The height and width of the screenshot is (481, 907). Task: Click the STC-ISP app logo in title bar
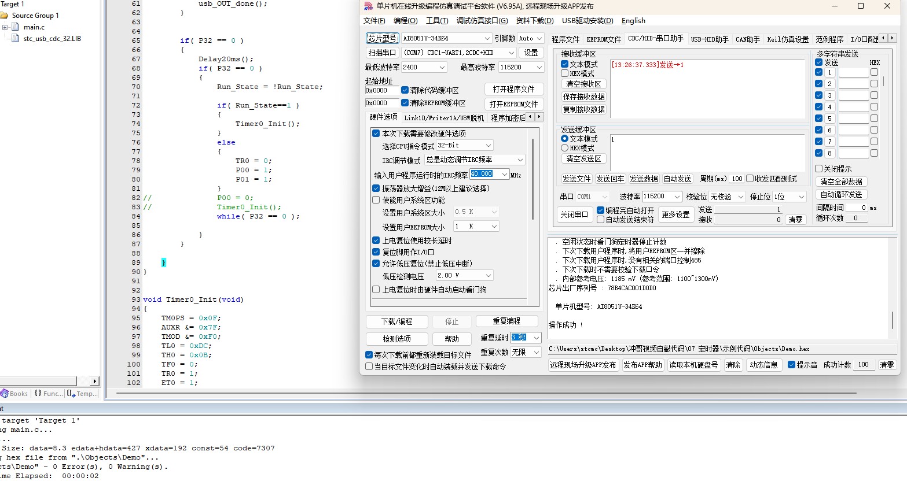tap(368, 6)
